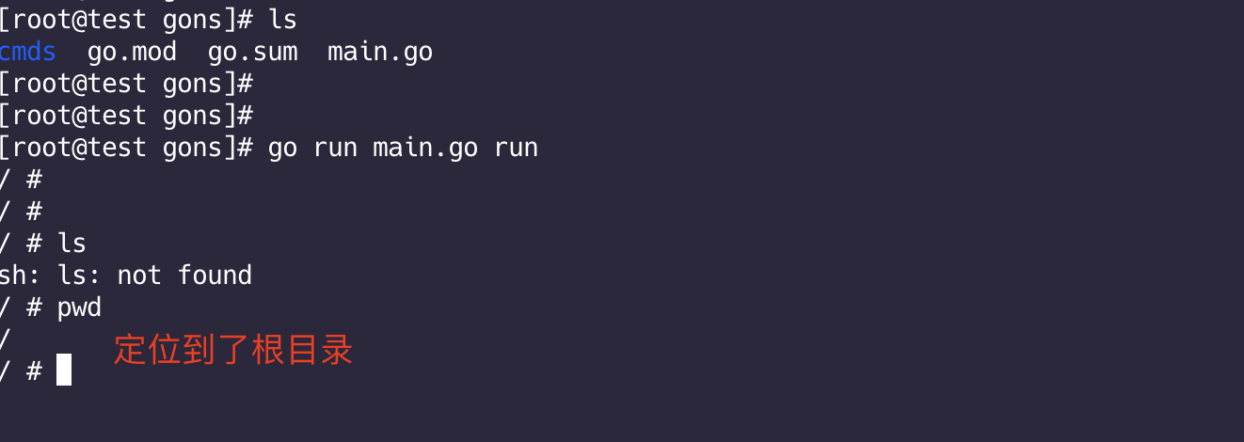This screenshot has height=442, width=1244.
Task: Click the blue cmds directory name
Action: click(x=28, y=52)
